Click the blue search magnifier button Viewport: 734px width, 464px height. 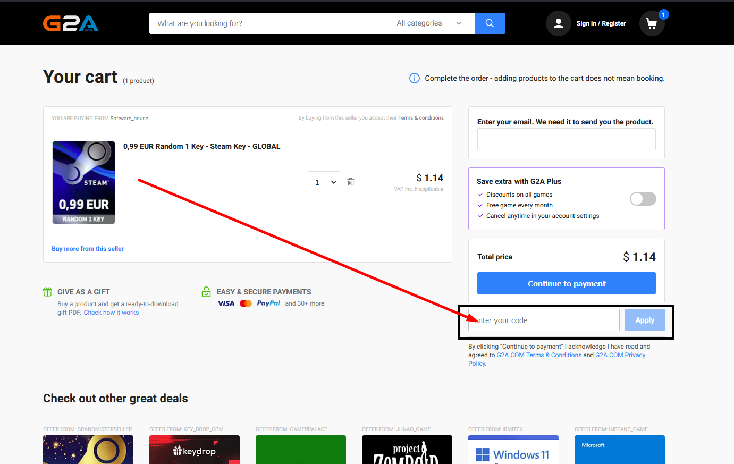pos(490,23)
